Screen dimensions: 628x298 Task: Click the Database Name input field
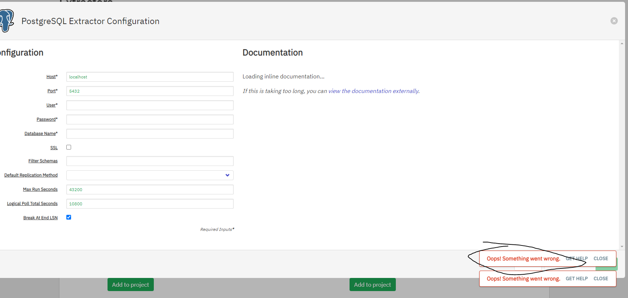(150, 133)
